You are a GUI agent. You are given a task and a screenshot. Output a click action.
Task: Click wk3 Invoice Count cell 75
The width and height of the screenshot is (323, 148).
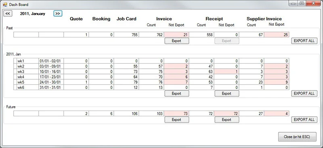pyautogui.click(x=151, y=72)
